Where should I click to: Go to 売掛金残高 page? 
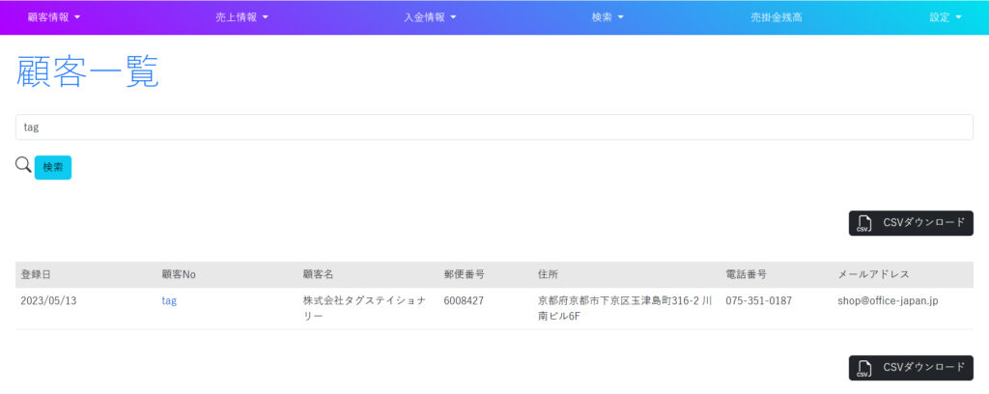tap(776, 17)
